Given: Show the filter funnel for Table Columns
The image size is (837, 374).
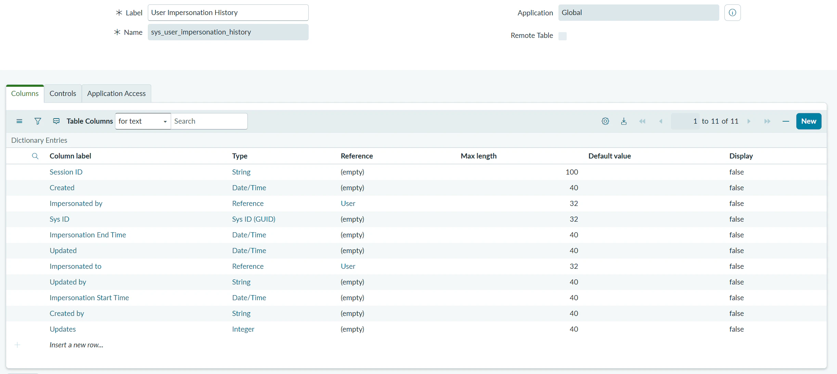Looking at the screenshot, I should 38,121.
